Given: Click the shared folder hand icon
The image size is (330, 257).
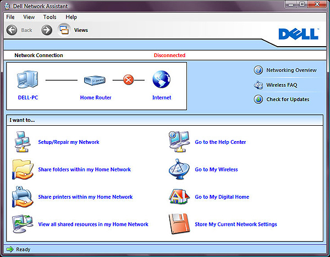Looking at the screenshot, I should [23, 169].
